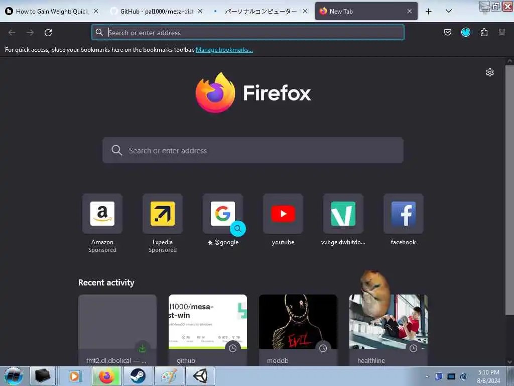This screenshot has height=386, width=514.
Task: Open a new tab with plus button
Action: coord(429,12)
